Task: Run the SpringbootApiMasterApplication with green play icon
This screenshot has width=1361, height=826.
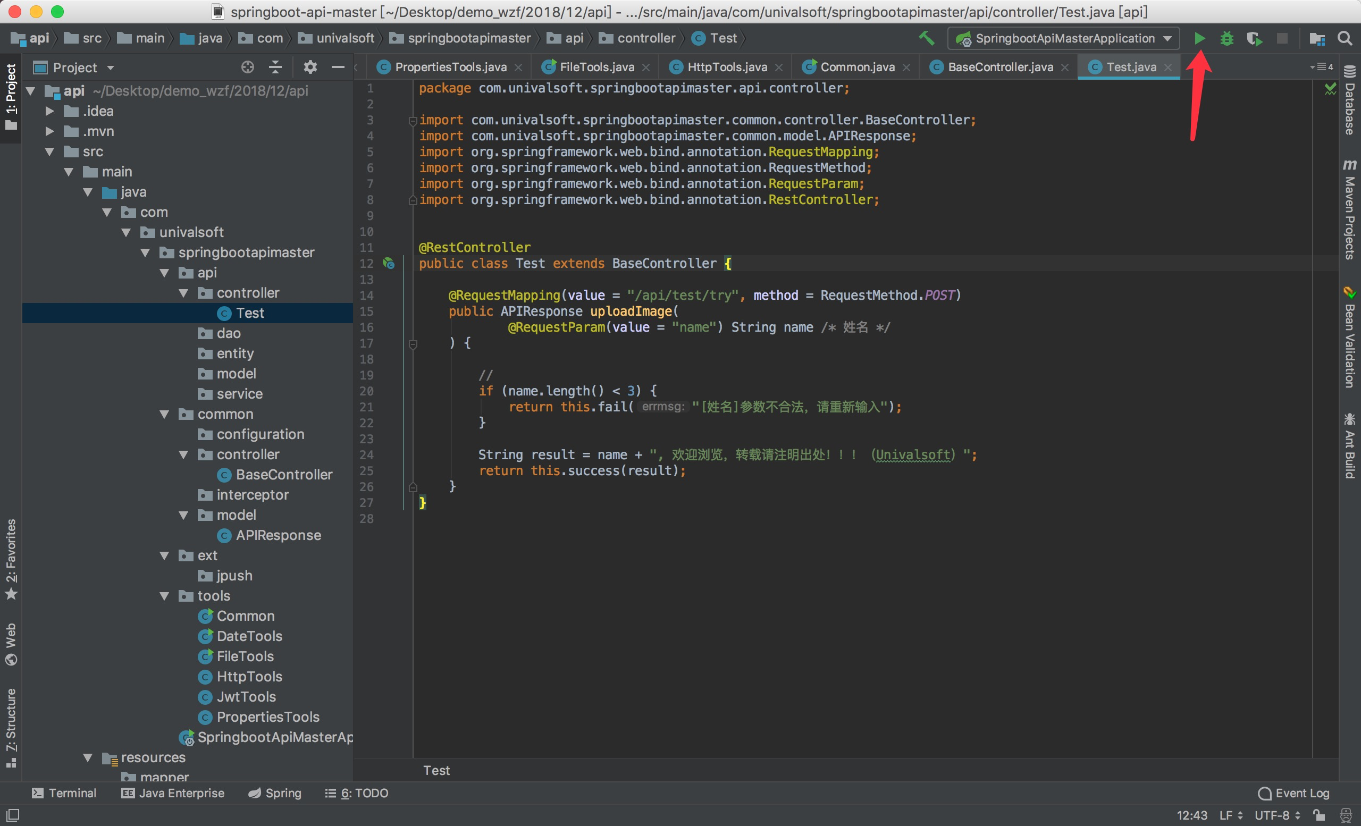Action: pyautogui.click(x=1199, y=39)
